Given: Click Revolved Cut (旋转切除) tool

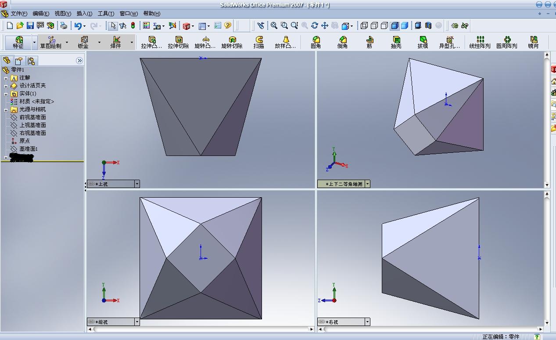Looking at the screenshot, I should coord(232,43).
